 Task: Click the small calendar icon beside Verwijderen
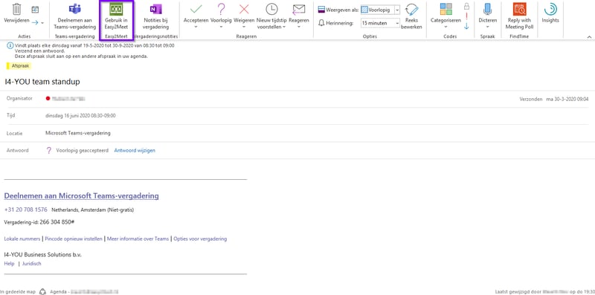(35, 9)
